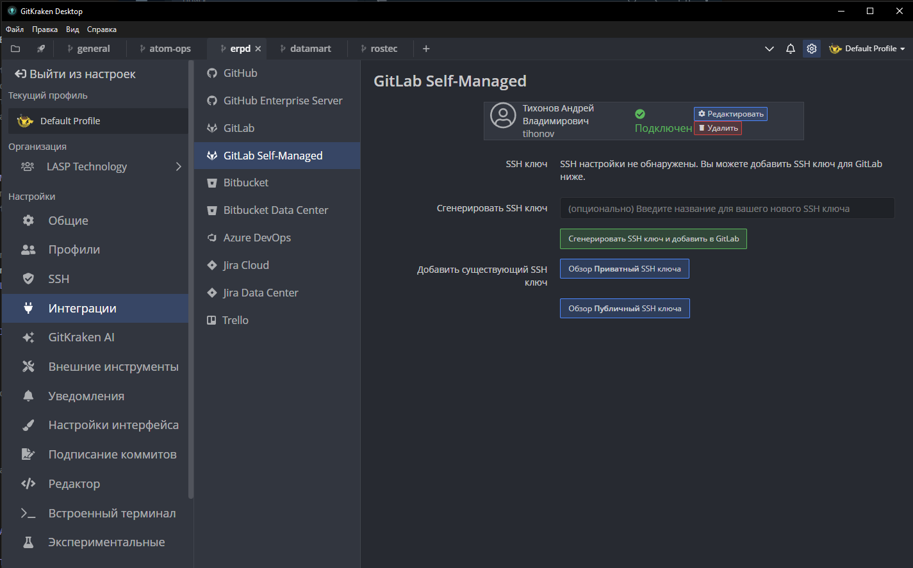Click the Bitbucket Data Center icon
The height and width of the screenshot is (568, 913).
(x=212, y=211)
